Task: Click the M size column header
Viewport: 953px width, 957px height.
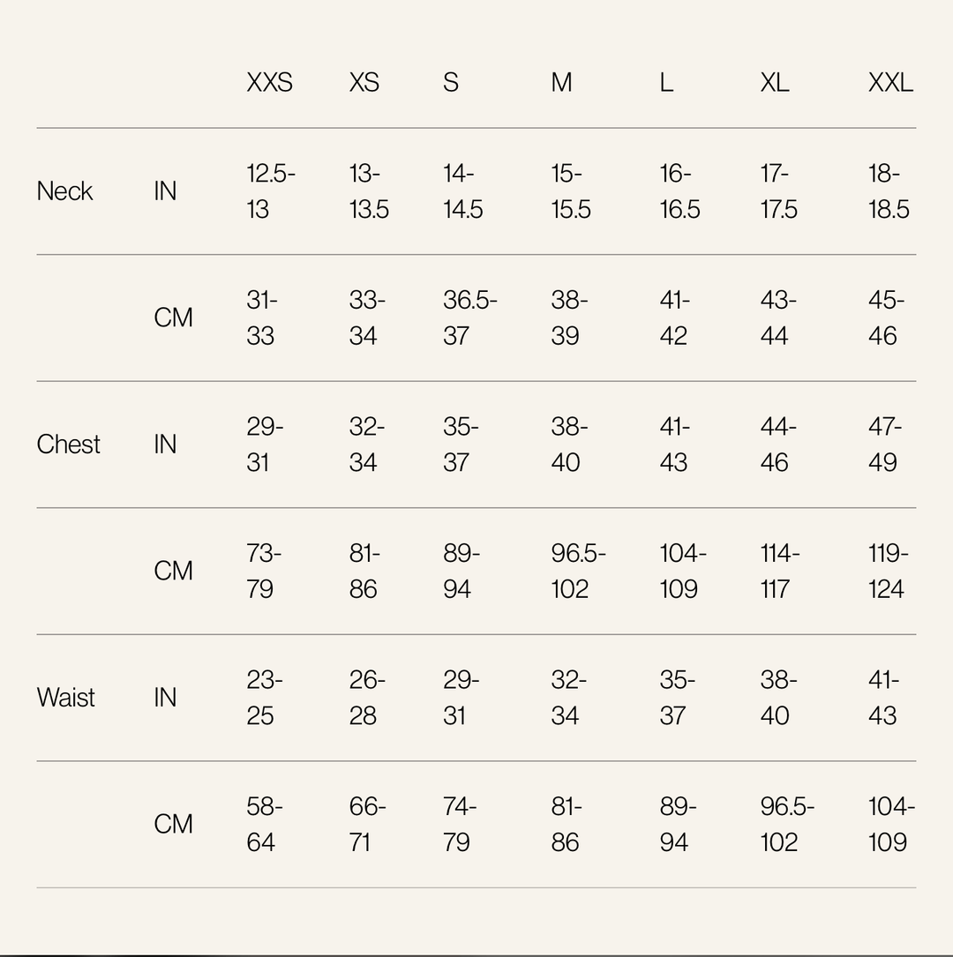Action: 561,83
